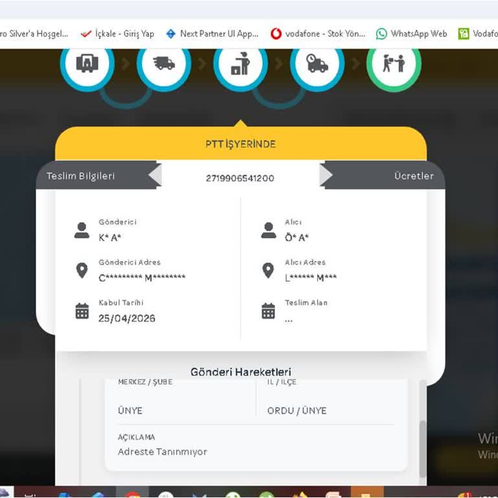Select the masked recipient address L****** M***

(x=311, y=278)
